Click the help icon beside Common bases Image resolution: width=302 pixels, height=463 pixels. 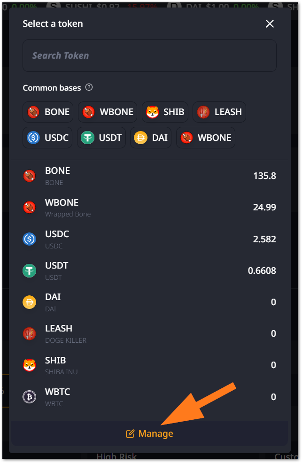(x=89, y=87)
